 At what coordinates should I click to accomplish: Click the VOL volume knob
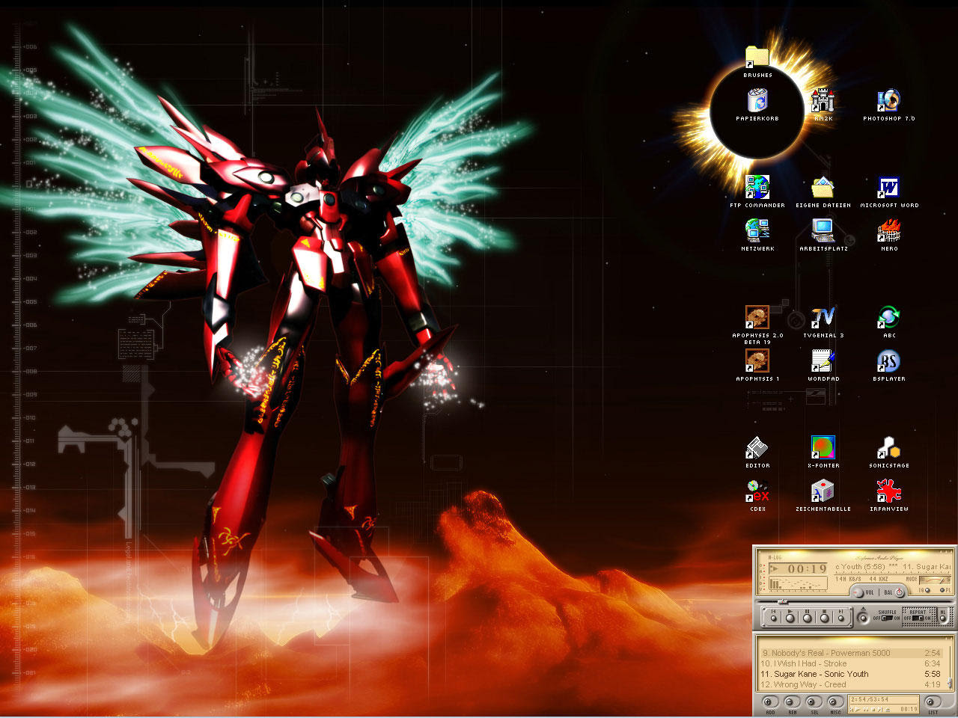858,593
